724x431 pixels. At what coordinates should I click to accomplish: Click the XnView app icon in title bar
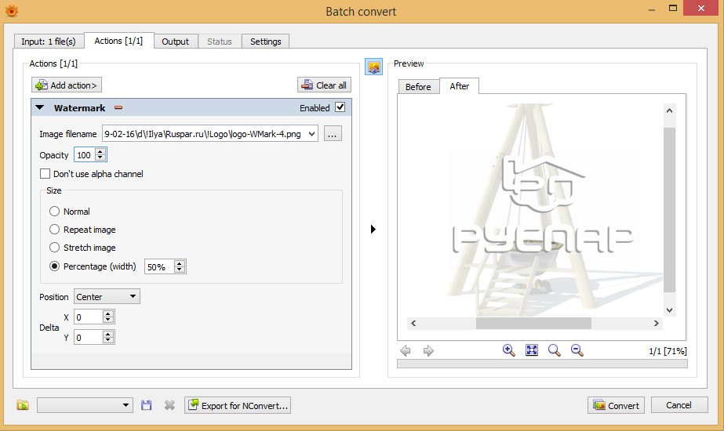(x=12, y=11)
